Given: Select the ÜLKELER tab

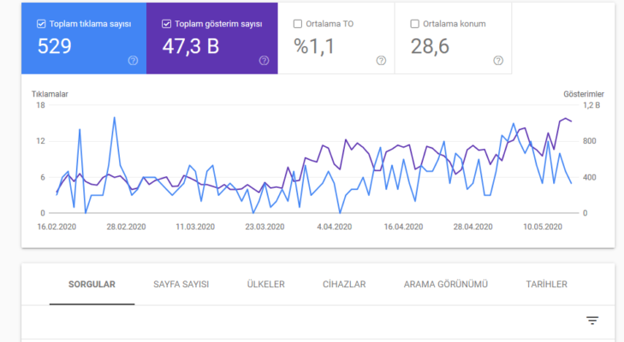Looking at the screenshot, I should (x=266, y=284).
